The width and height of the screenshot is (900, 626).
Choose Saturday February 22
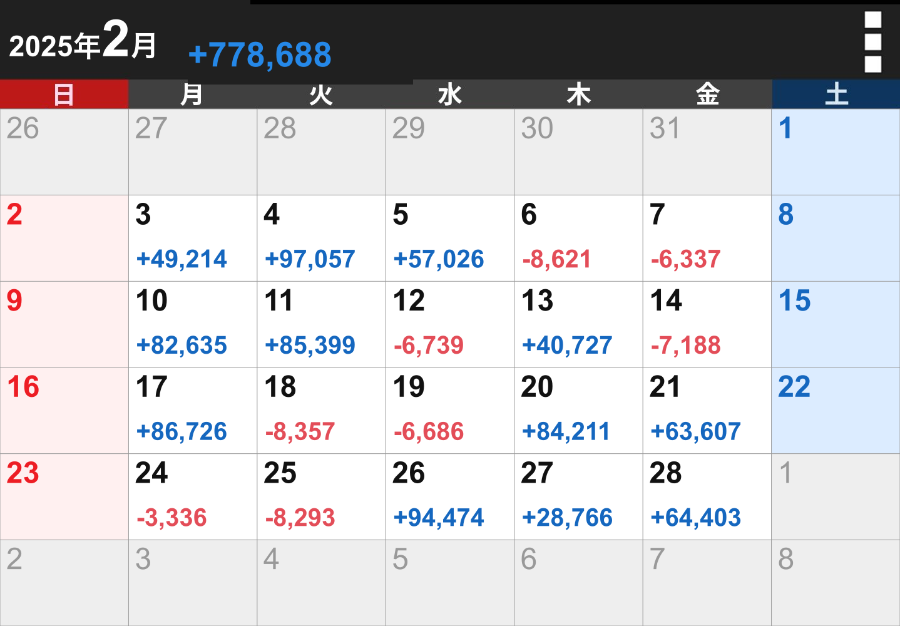836,411
